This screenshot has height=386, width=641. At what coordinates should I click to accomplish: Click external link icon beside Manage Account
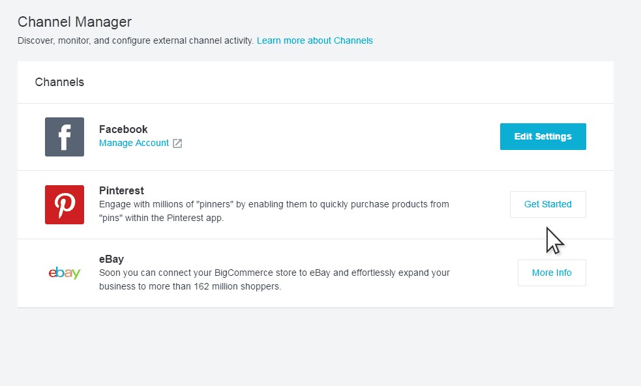click(x=177, y=143)
